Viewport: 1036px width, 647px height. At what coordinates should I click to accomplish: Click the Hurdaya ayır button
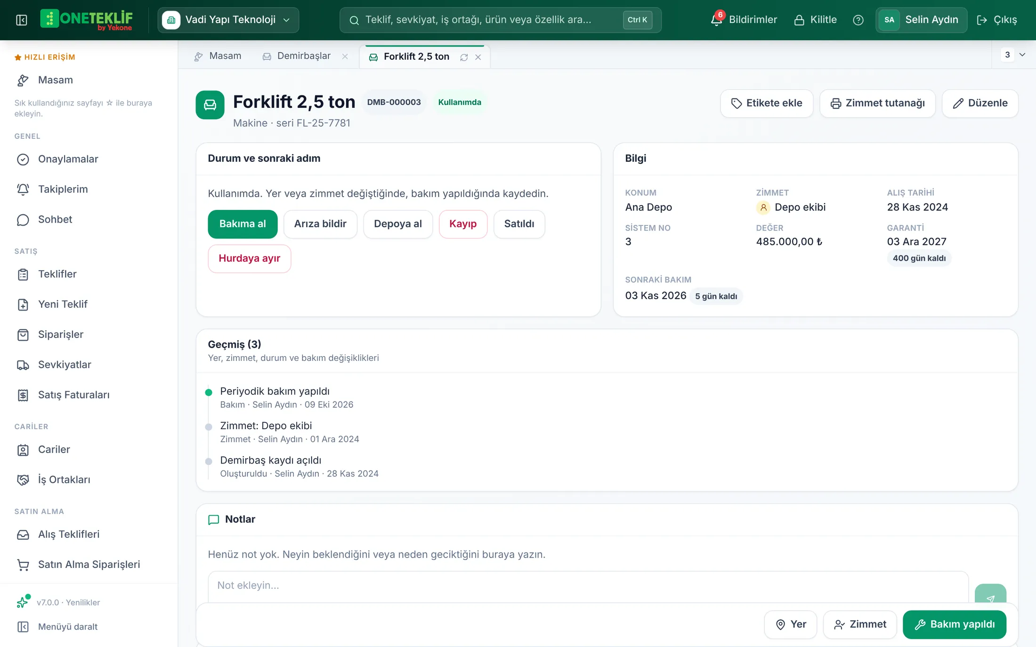pyautogui.click(x=249, y=258)
